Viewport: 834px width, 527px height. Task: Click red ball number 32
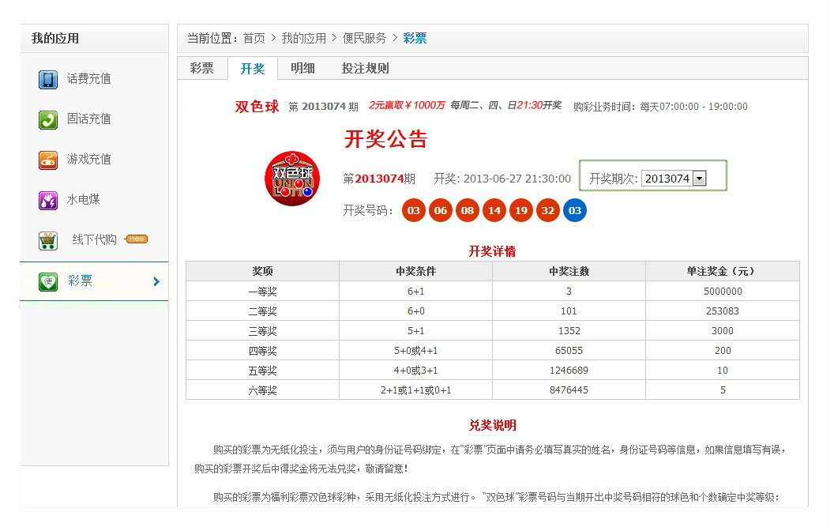548,210
